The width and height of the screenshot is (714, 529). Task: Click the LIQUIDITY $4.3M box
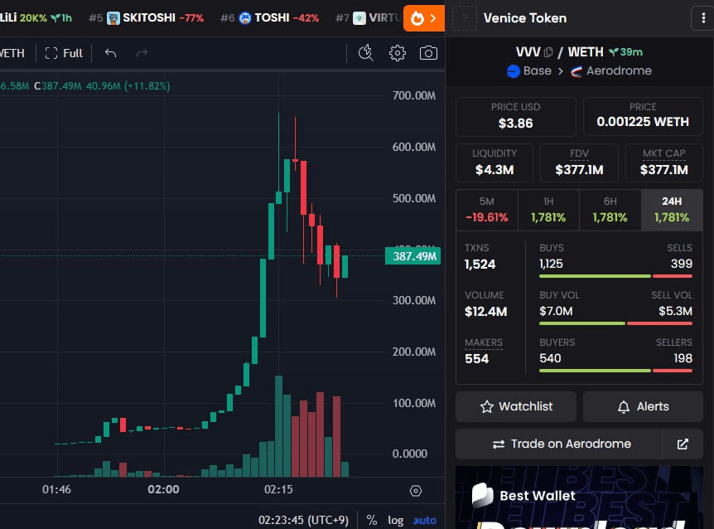coord(494,163)
